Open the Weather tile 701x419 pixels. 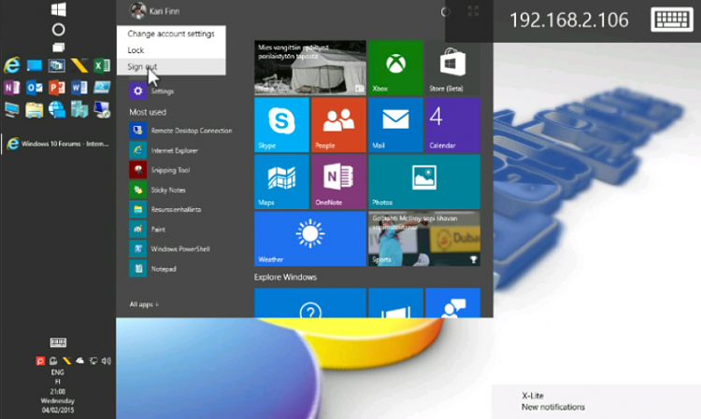coord(310,239)
